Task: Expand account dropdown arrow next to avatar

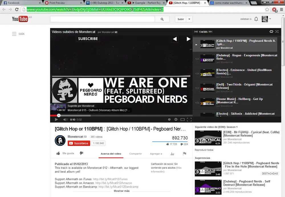Action: (x=270, y=19)
